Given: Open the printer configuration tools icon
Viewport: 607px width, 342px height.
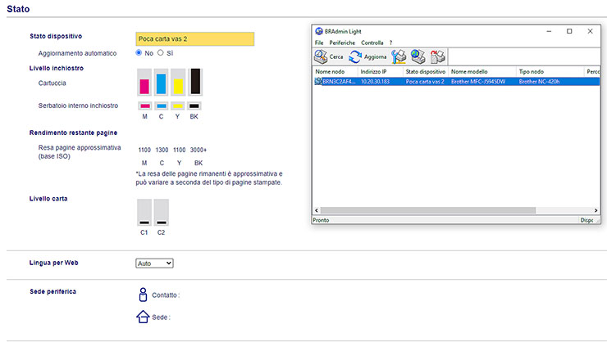Looking at the screenshot, I should [399, 56].
